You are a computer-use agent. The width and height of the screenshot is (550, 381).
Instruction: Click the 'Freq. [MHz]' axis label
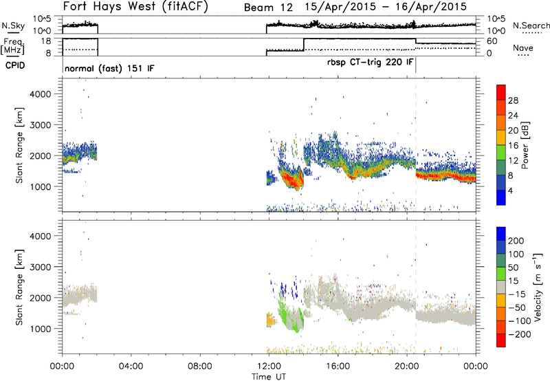(14, 47)
